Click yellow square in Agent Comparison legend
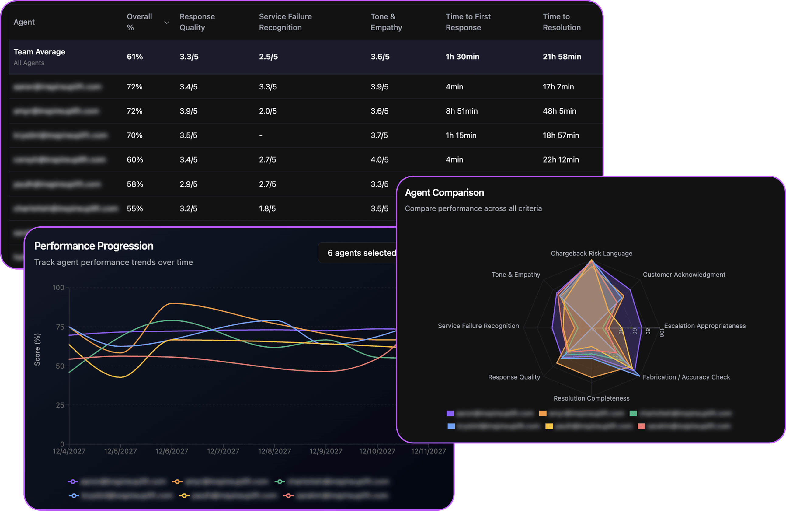Screen dimensions: 786x511 pos(549,426)
